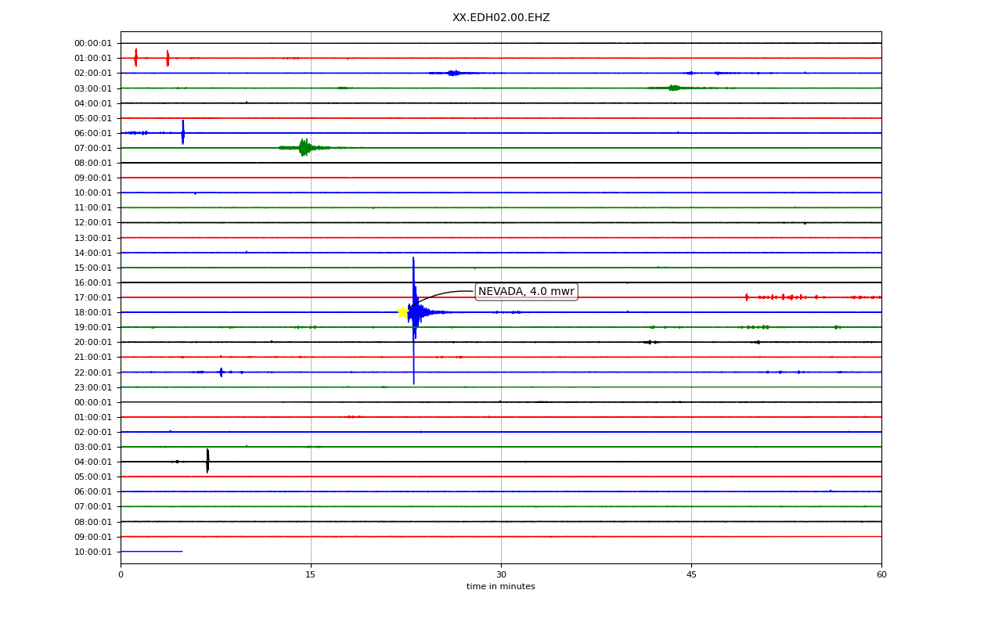Click the short final blue trace at 10:00:01

(x=151, y=552)
